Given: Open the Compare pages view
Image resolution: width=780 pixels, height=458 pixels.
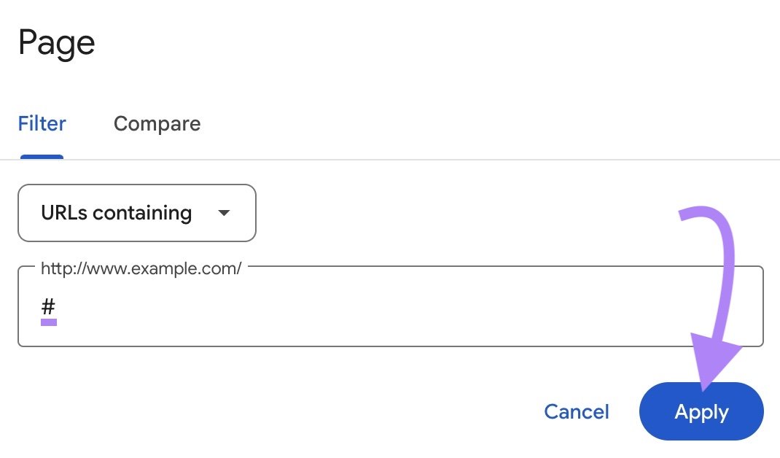Looking at the screenshot, I should point(157,124).
